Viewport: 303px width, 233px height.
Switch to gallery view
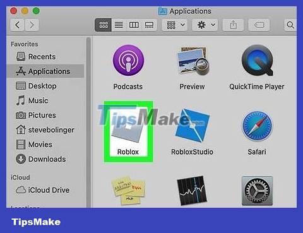[x=149, y=25]
